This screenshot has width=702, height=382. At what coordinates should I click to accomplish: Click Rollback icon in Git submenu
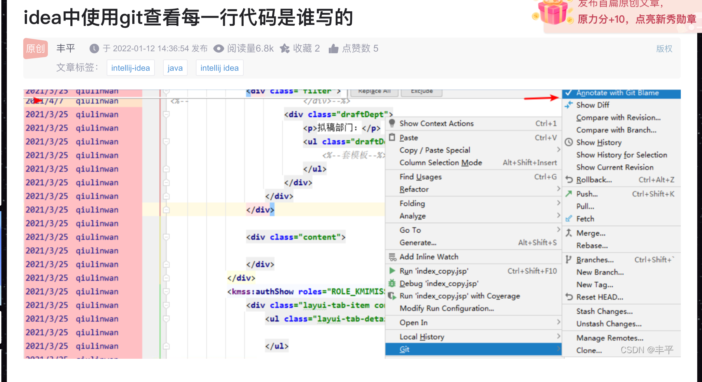click(x=569, y=180)
